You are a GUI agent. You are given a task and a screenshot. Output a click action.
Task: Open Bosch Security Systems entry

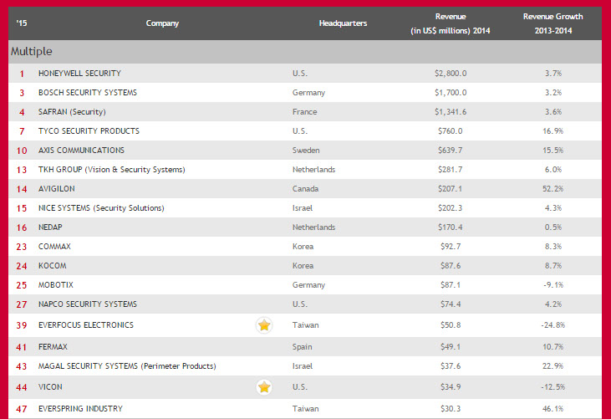tap(88, 93)
